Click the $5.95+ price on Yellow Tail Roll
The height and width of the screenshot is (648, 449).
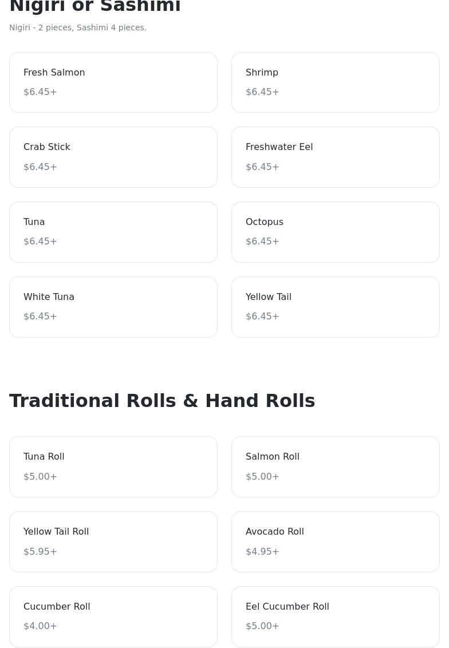pos(40,551)
